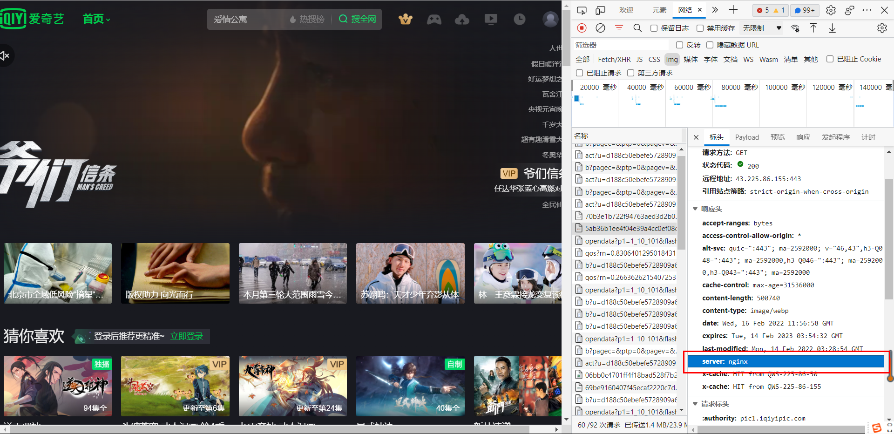Open the upload video icon
This screenshot has width=894, height=434.
[491, 19]
